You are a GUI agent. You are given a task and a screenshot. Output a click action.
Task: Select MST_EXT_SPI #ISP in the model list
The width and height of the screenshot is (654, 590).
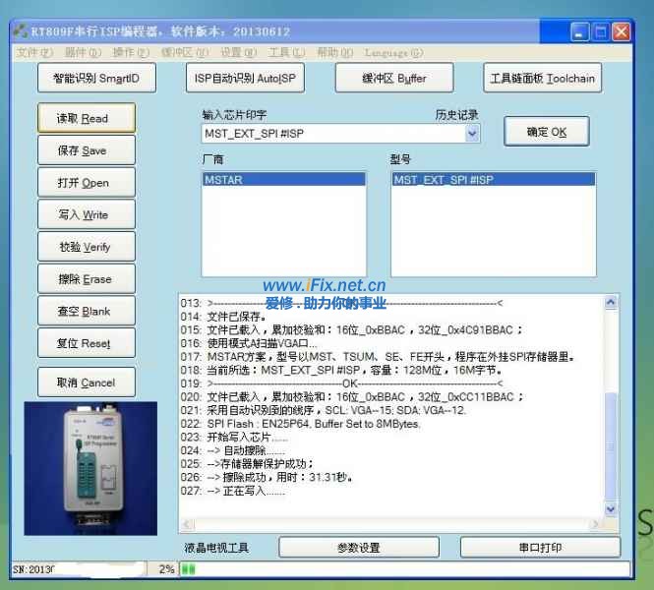494,180
